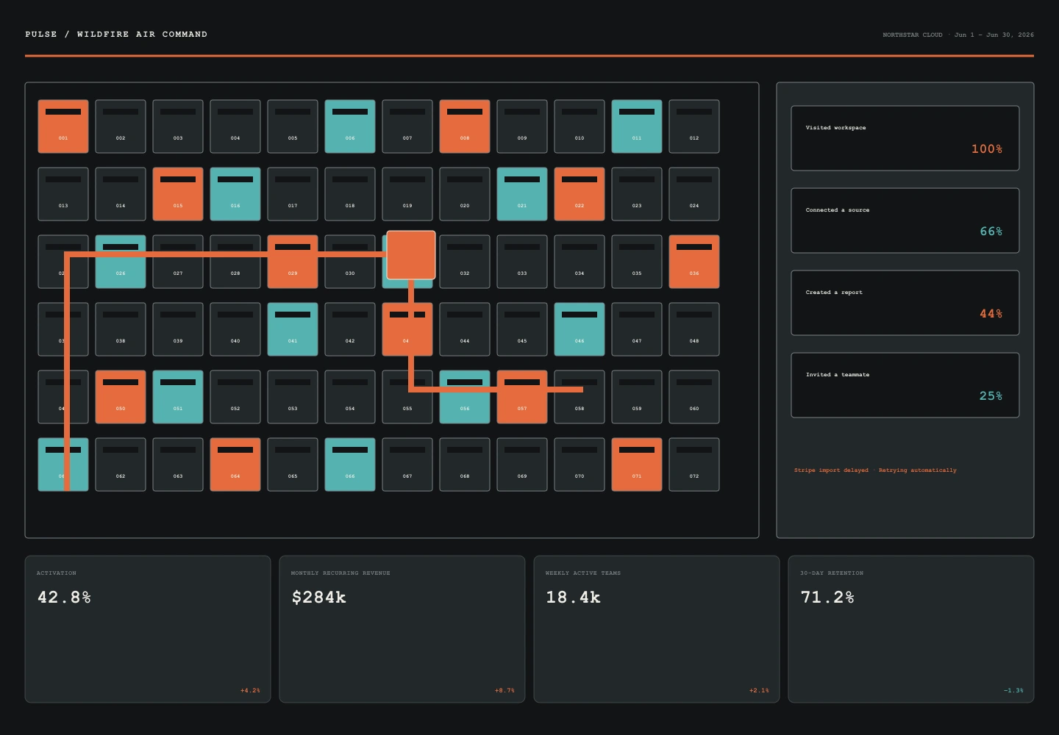
Task: Select the highlighted orange square node
Action: pyautogui.click(x=411, y=255)
